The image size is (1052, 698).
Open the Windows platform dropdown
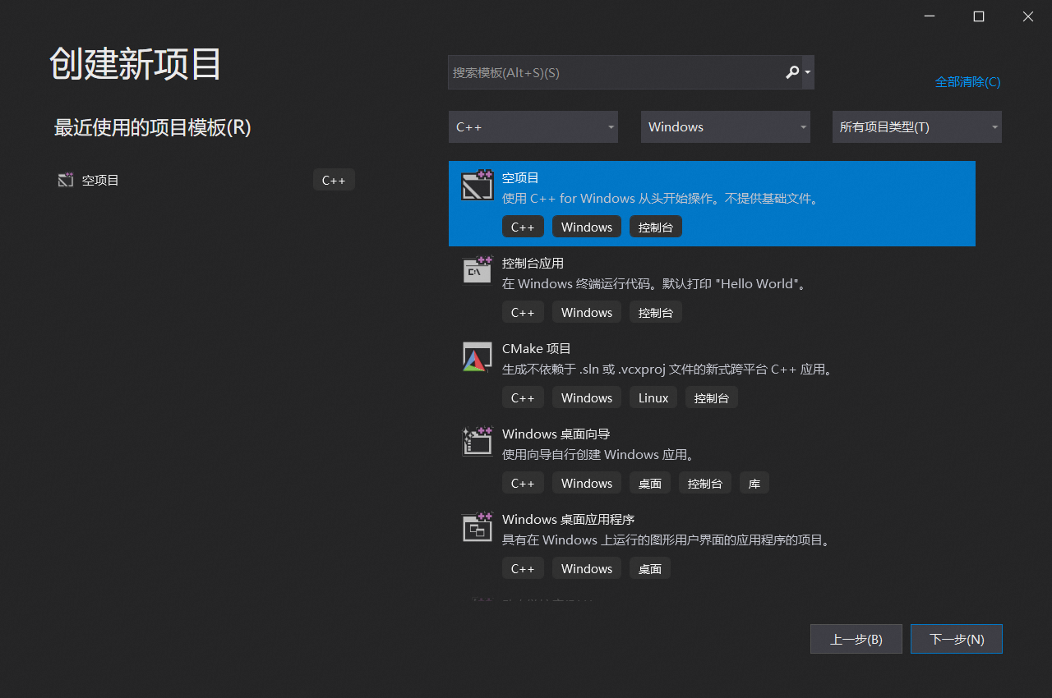[x=725, y=126]
